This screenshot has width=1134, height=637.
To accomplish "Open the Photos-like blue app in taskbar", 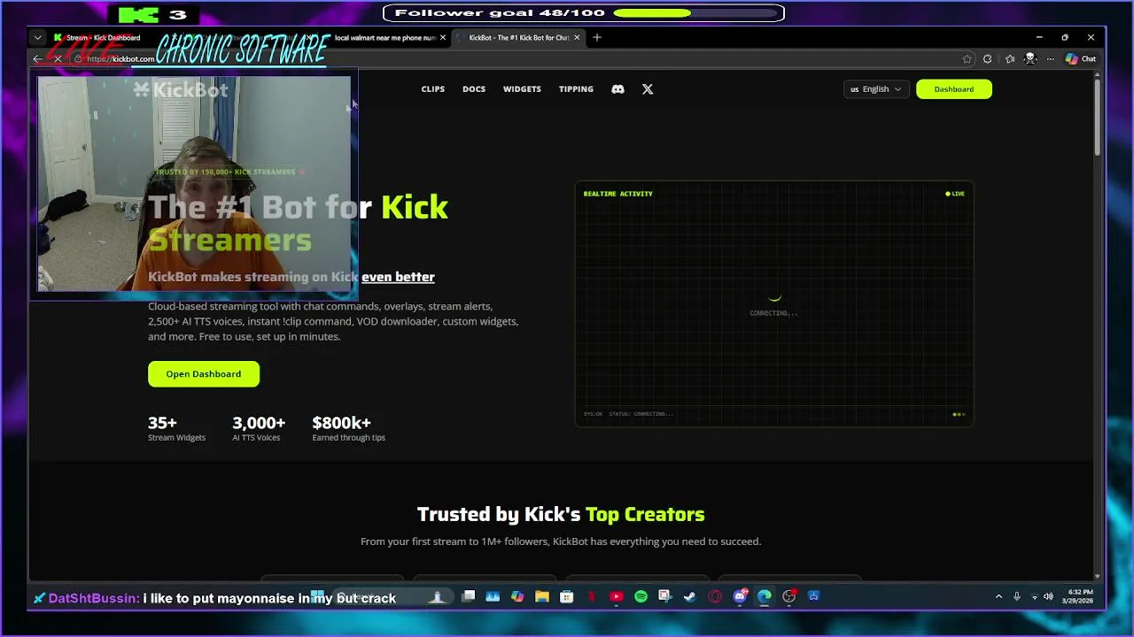I will 493,597.
